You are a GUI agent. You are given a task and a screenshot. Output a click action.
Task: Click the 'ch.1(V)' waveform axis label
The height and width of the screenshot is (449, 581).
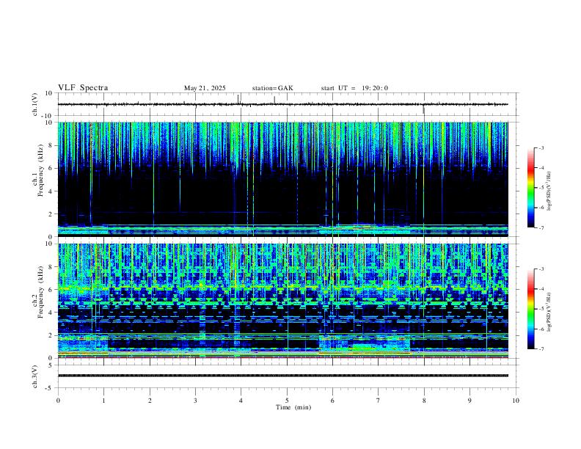click(x=35, y=104)
